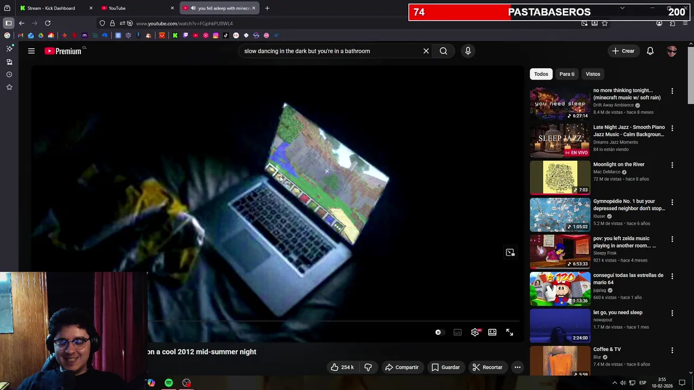Screen dimensions: 694x390
Task: Open options for Gymnopédie No. 1 video
Action: point(672,202)
